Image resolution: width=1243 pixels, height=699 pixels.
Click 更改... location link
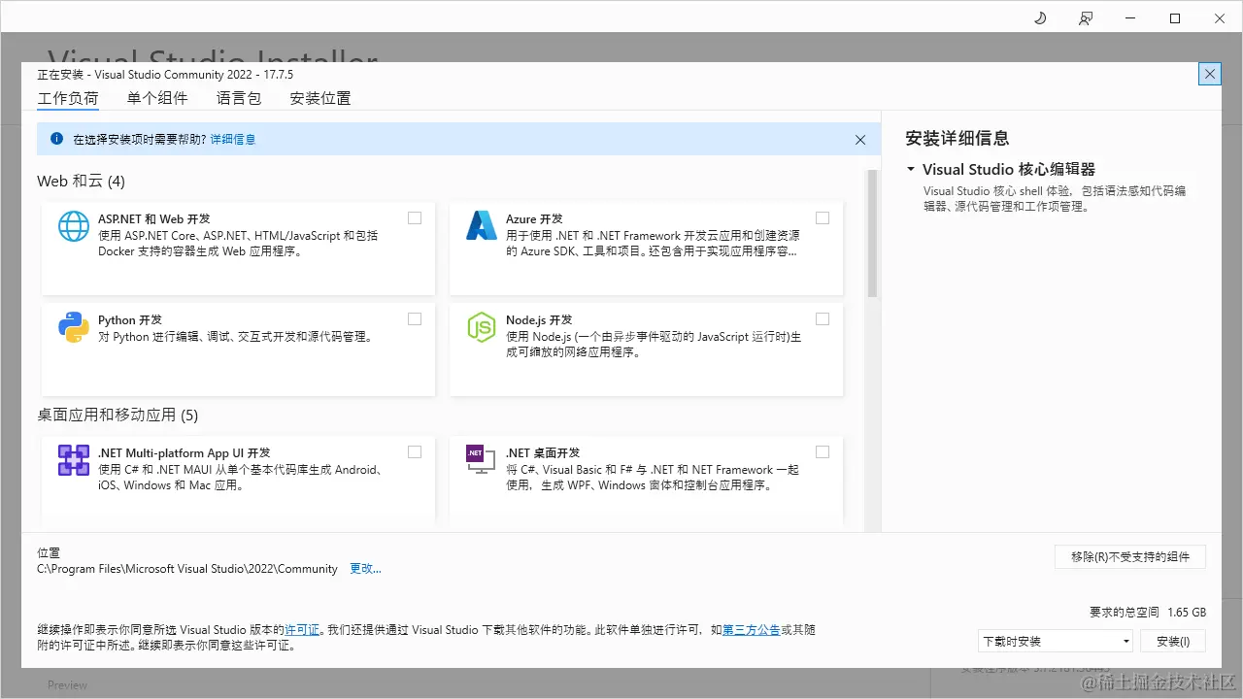tap(366, 569)
